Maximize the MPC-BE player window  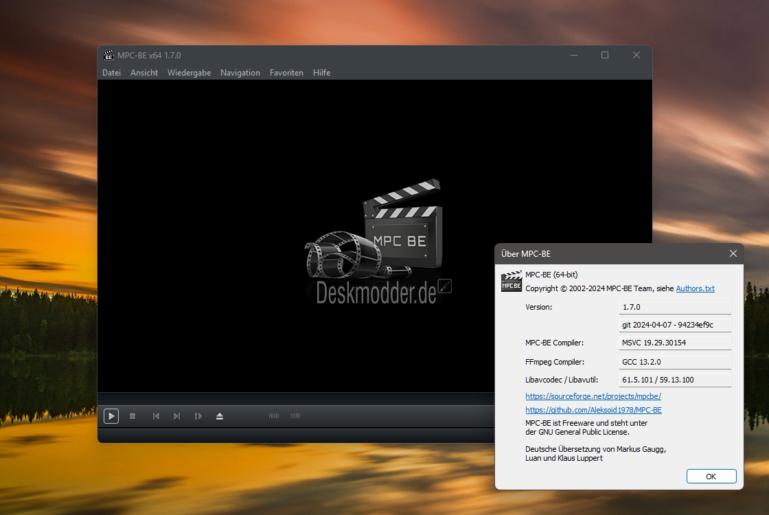[605, 55]
